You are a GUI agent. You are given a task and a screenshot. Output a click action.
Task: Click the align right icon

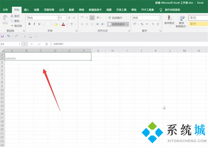[92, 24]
